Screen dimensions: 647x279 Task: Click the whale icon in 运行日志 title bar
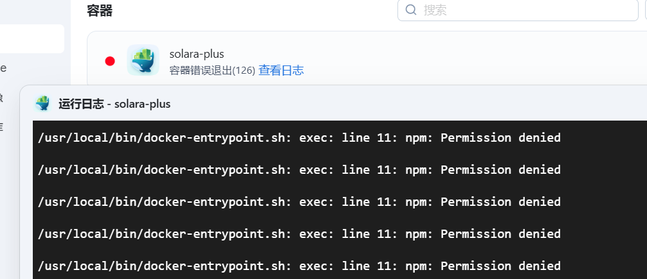pos(42,103)
